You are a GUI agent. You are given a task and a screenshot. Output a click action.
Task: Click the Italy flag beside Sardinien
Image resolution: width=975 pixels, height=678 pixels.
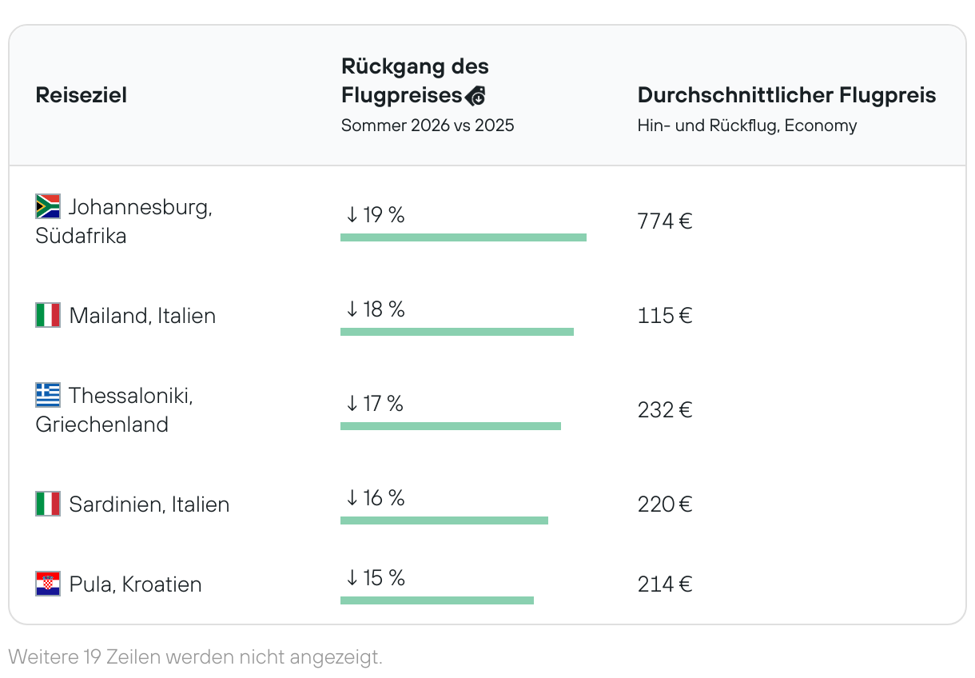[x=48, y=504]
